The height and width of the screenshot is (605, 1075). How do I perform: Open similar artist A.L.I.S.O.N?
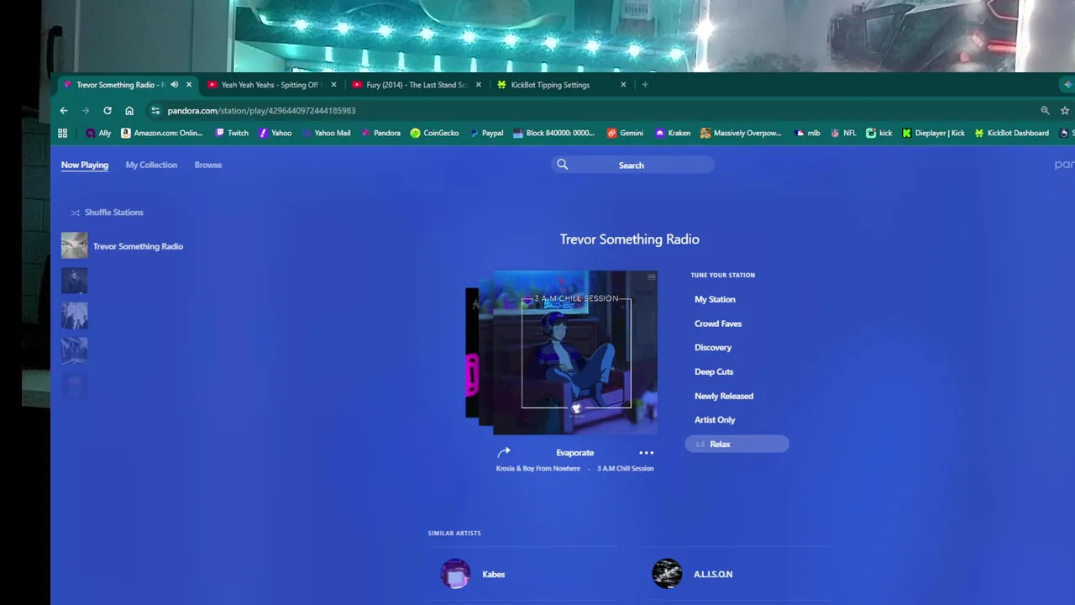713,574
